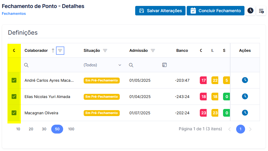Select page size 50
The image size is (268, 151).
pos(57,129)
